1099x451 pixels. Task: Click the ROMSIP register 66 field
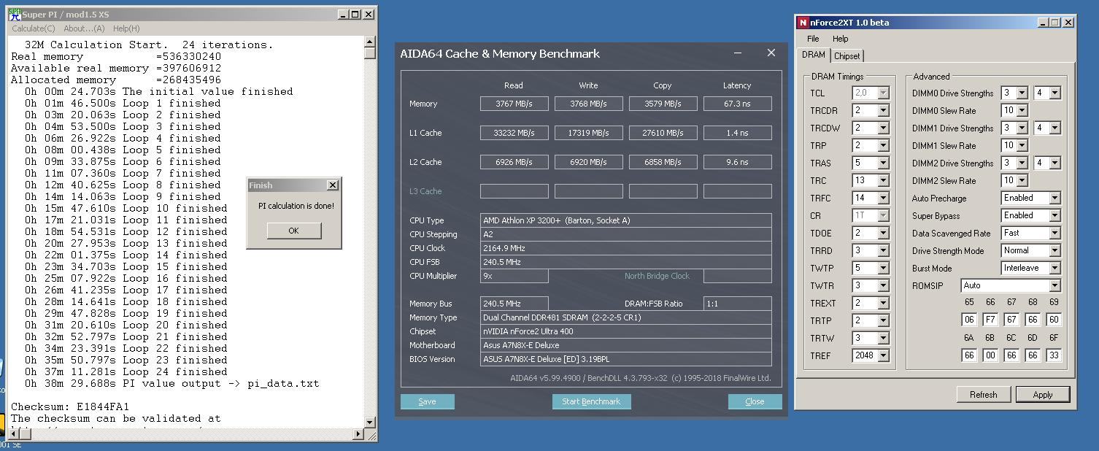click(990, 319)
